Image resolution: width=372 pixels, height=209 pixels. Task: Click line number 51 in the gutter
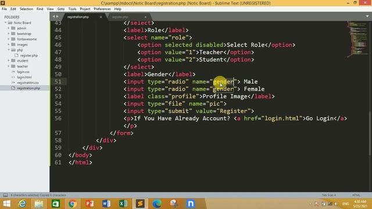pyautogui.click(x=58, y=81)
